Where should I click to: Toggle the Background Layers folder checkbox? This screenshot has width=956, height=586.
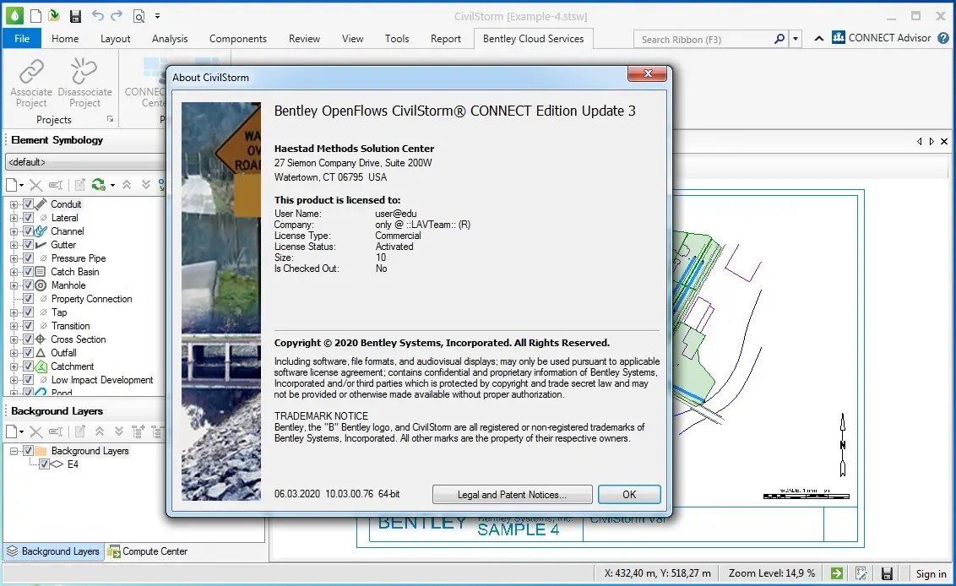click(28, 451)
